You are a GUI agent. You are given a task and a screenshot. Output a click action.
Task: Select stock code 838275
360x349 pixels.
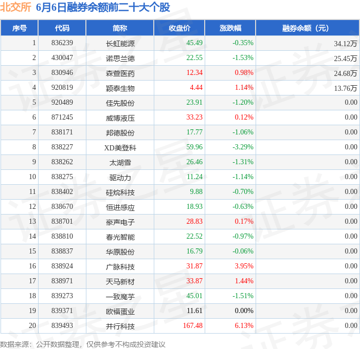(x=62, y=177)
